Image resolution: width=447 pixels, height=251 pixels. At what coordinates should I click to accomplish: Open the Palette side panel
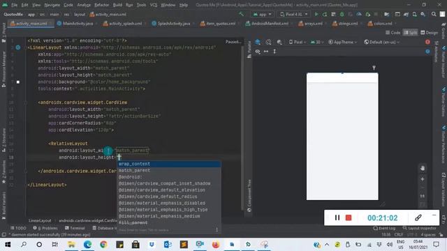[249, 50]
